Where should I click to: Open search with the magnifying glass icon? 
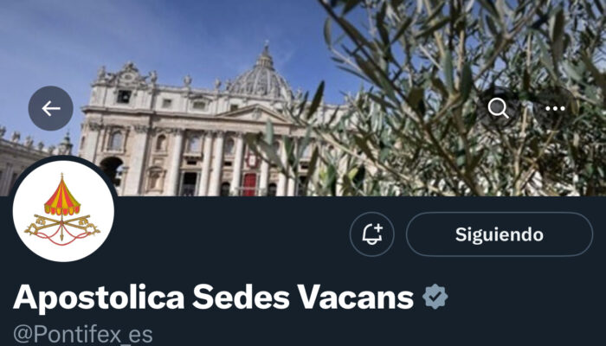(498, 108)
